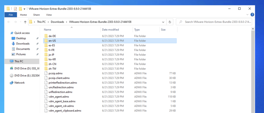Click the Refresh button in address bar
The image size is (264, 113).
click(x=170, y=22)
